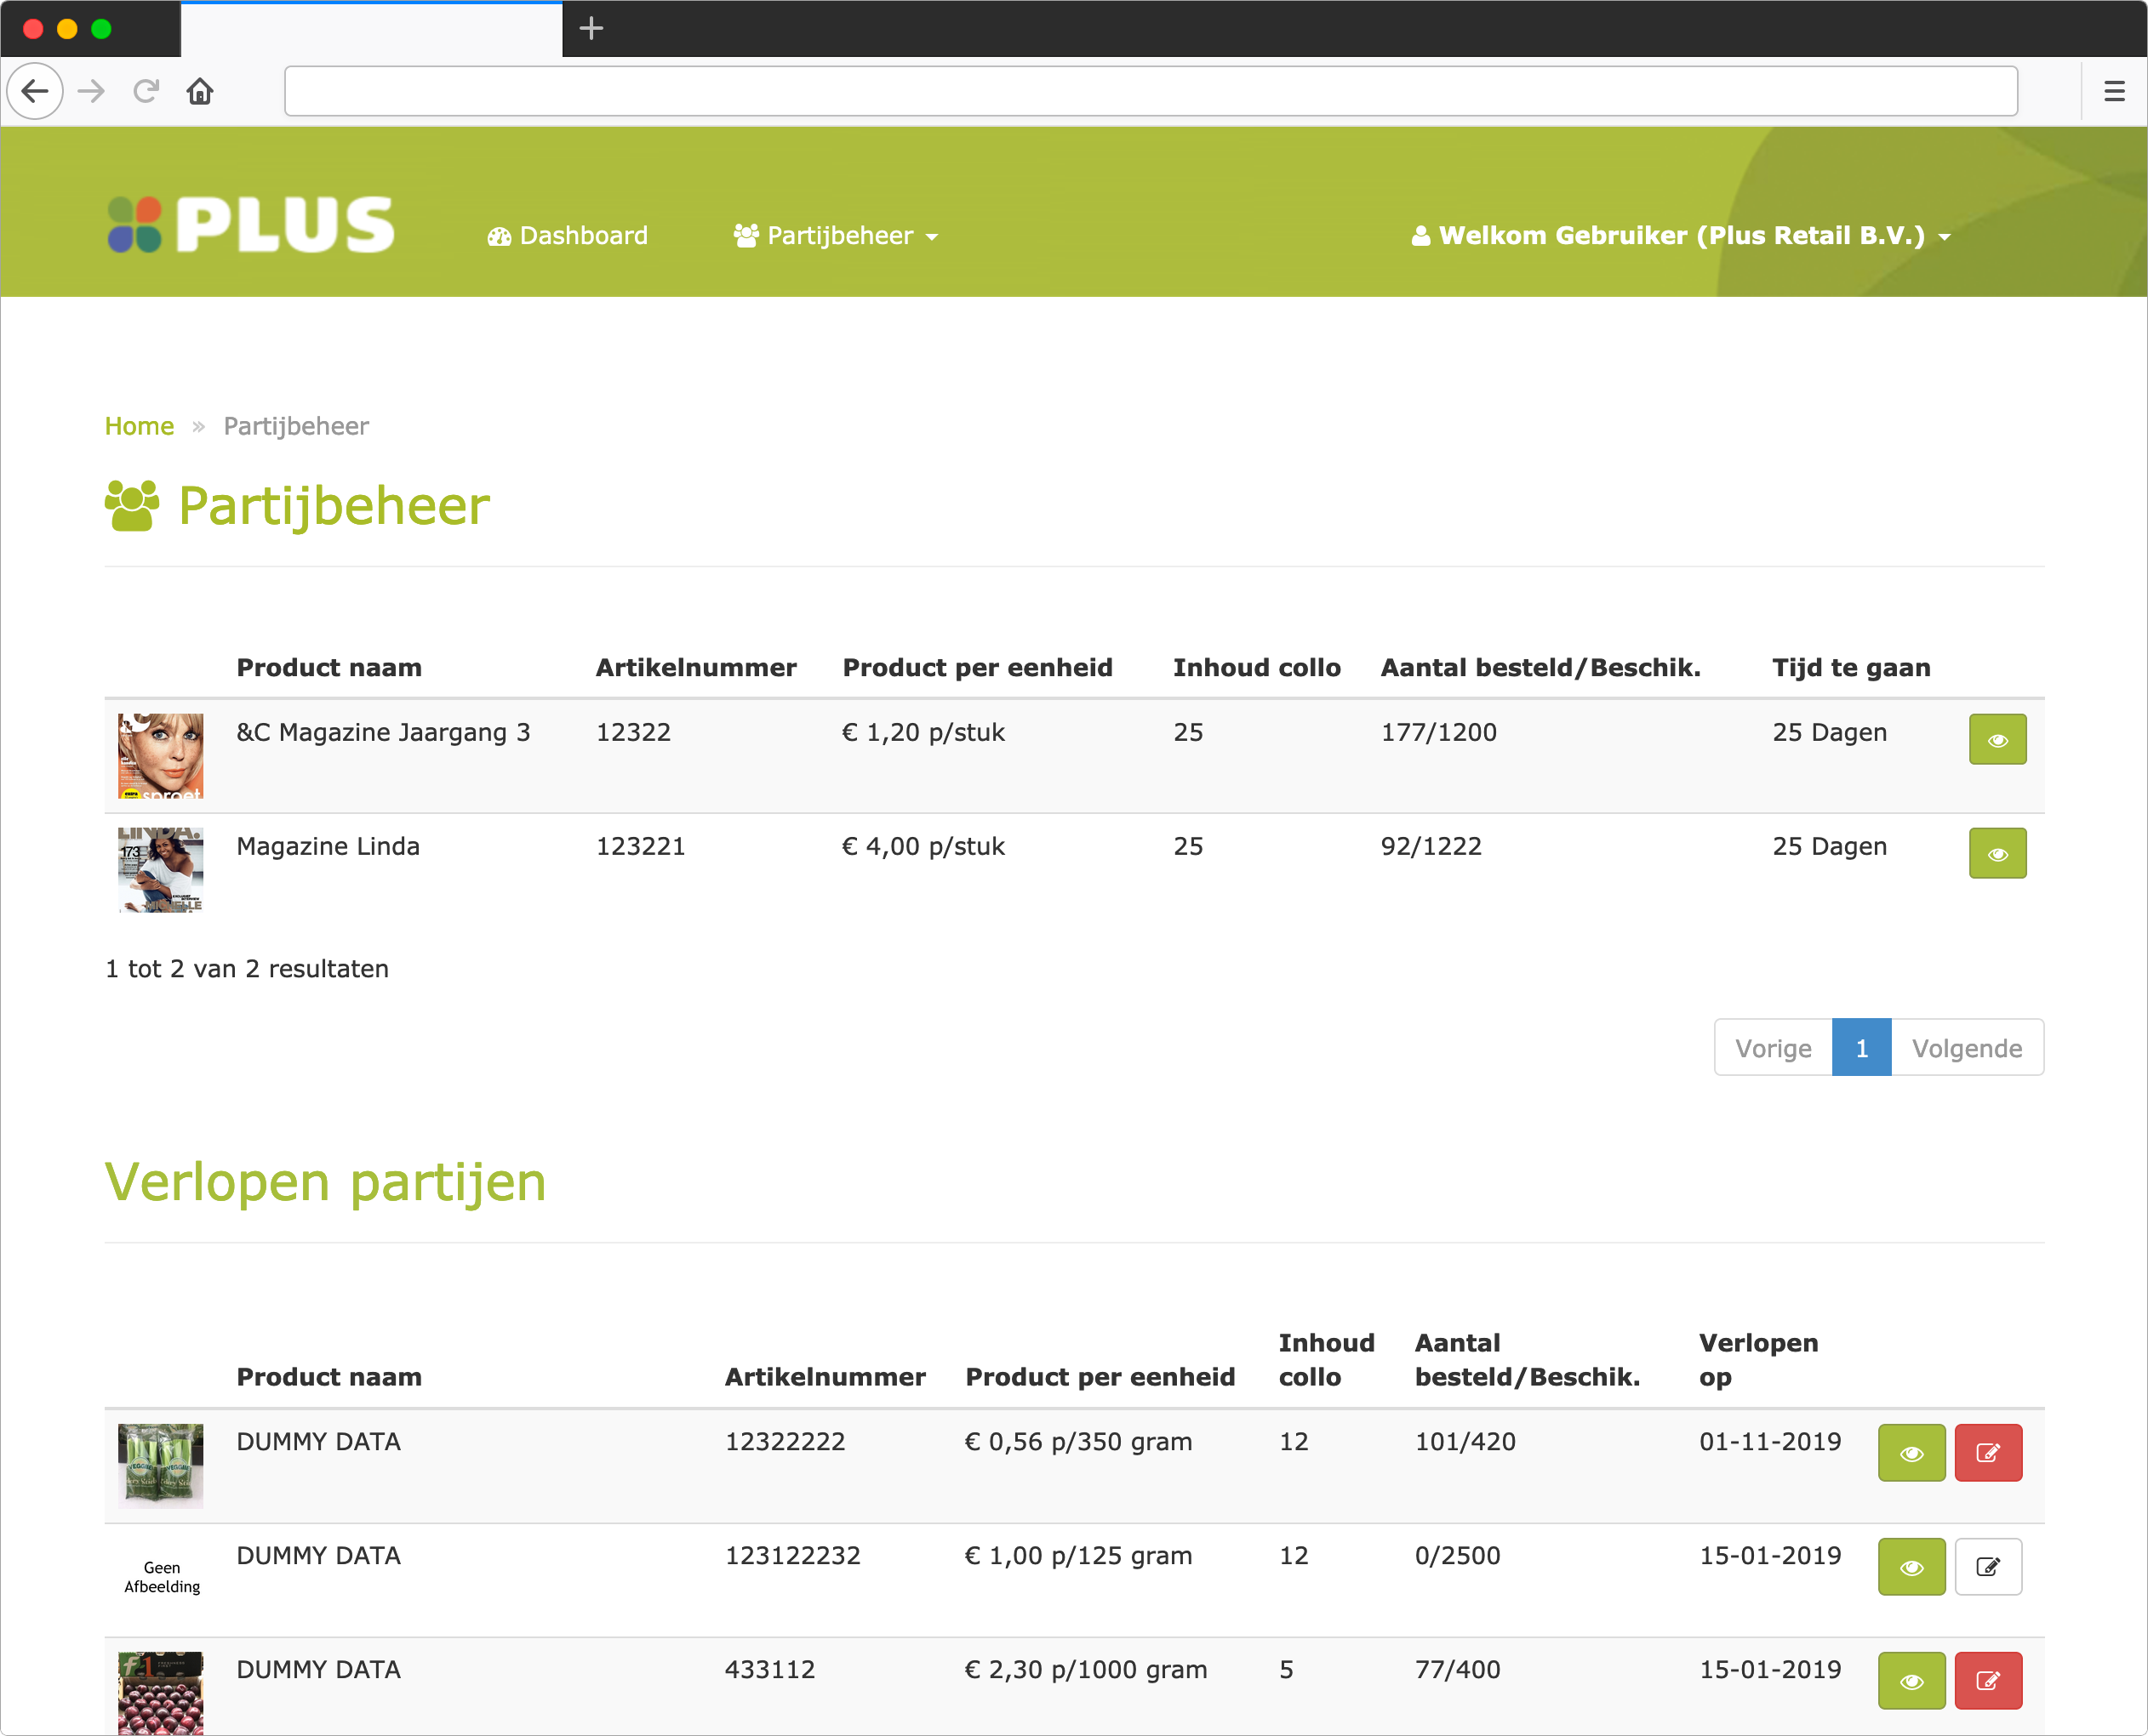
Task: Click the € 2,30 p/1000 gram price
Action: [1086, 1669]
